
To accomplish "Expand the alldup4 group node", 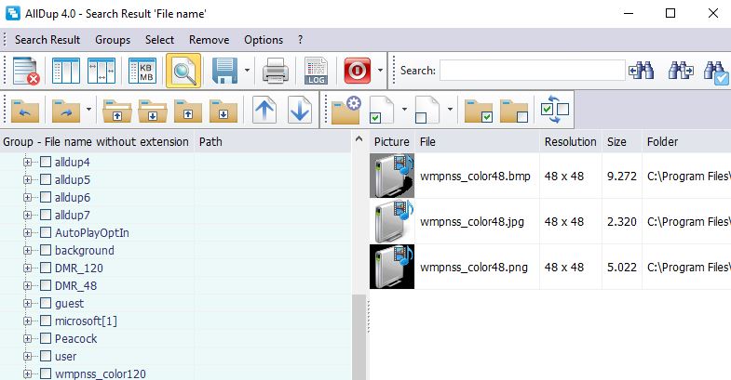I will tap(28, 162).
